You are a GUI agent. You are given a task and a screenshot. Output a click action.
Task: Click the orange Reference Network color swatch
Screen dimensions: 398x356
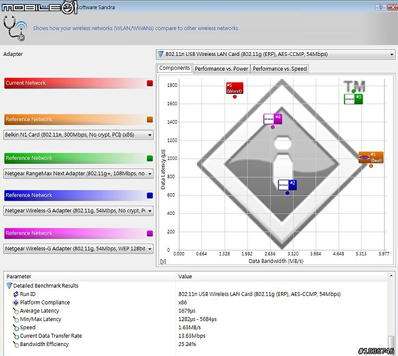point(150,120)
